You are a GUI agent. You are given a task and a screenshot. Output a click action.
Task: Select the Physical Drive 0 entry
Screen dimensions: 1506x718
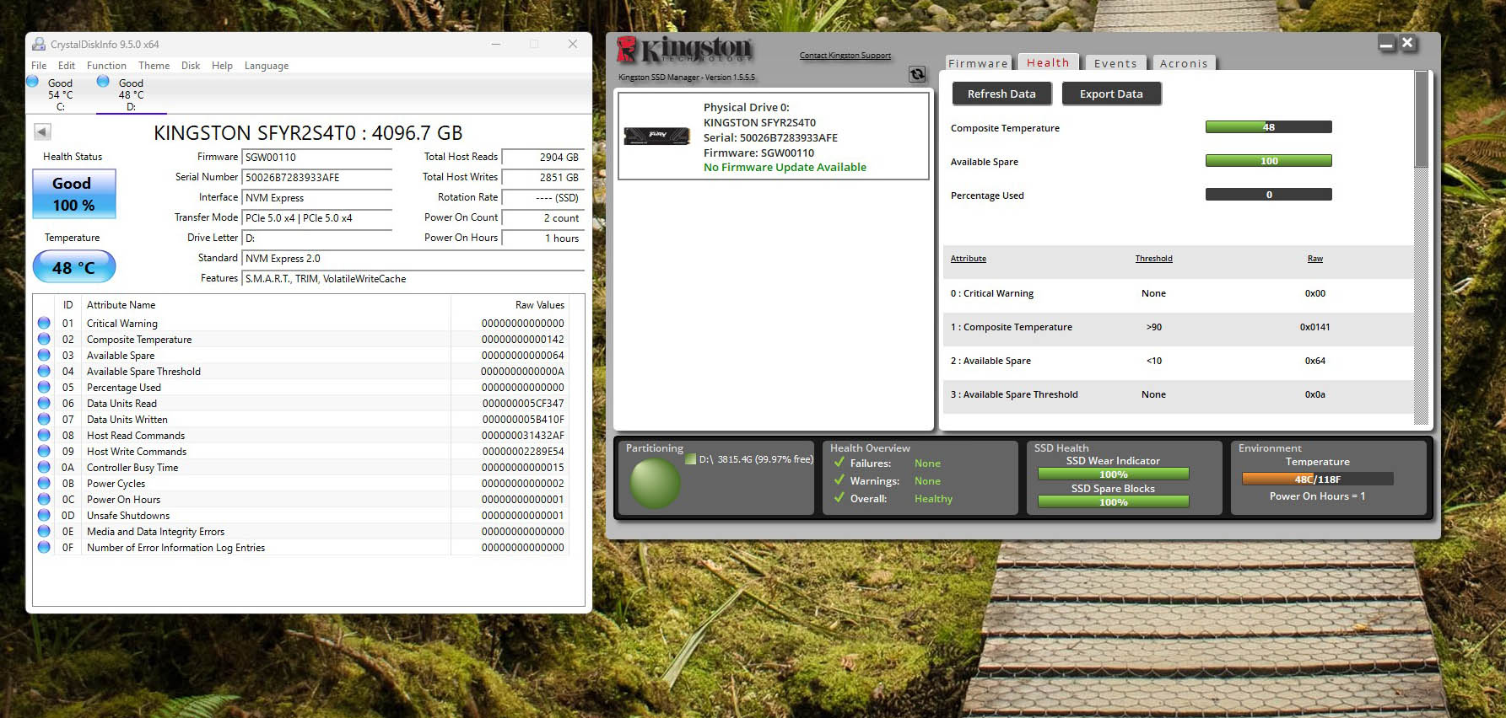tap(774, 137)
